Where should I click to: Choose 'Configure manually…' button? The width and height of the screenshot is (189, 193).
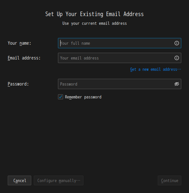click(59, 180)
